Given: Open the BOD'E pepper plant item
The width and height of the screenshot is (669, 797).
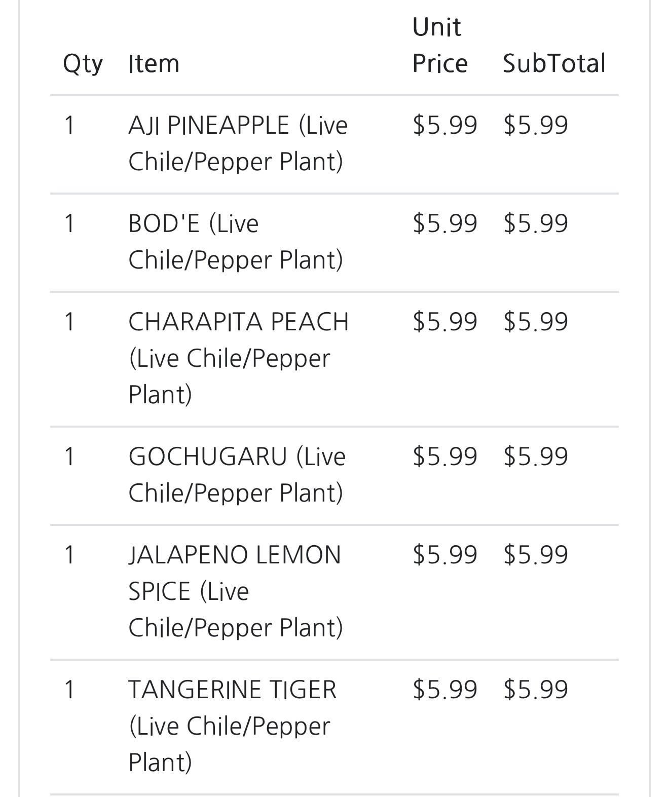Looking at the screenshot, I should (x=235, y=241).
